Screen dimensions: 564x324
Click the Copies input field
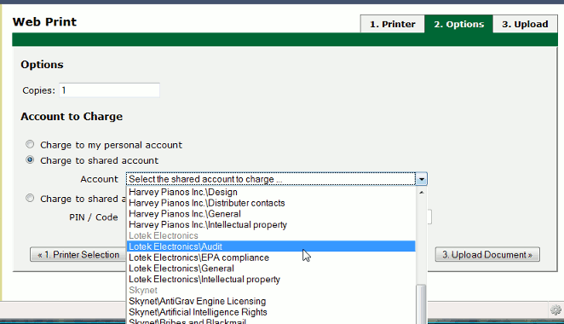pyautogui.click(x=109, y=90)
